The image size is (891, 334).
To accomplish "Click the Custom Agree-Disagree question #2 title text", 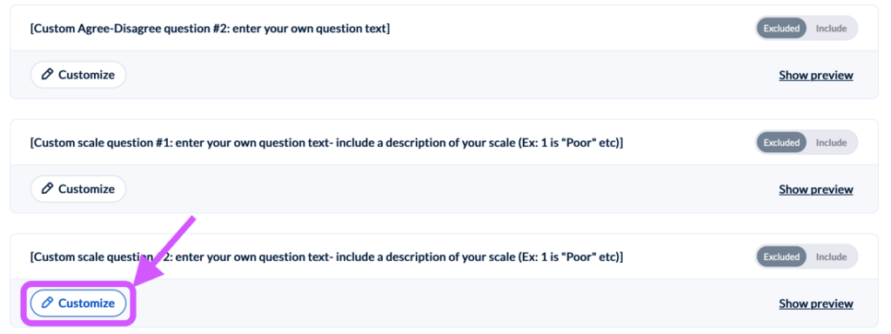I will [x=210, y=29].
